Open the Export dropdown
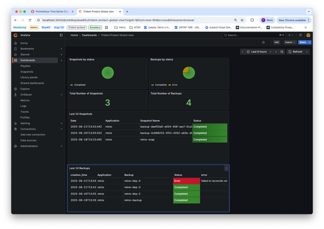324x229 pixels. [290, 42]
